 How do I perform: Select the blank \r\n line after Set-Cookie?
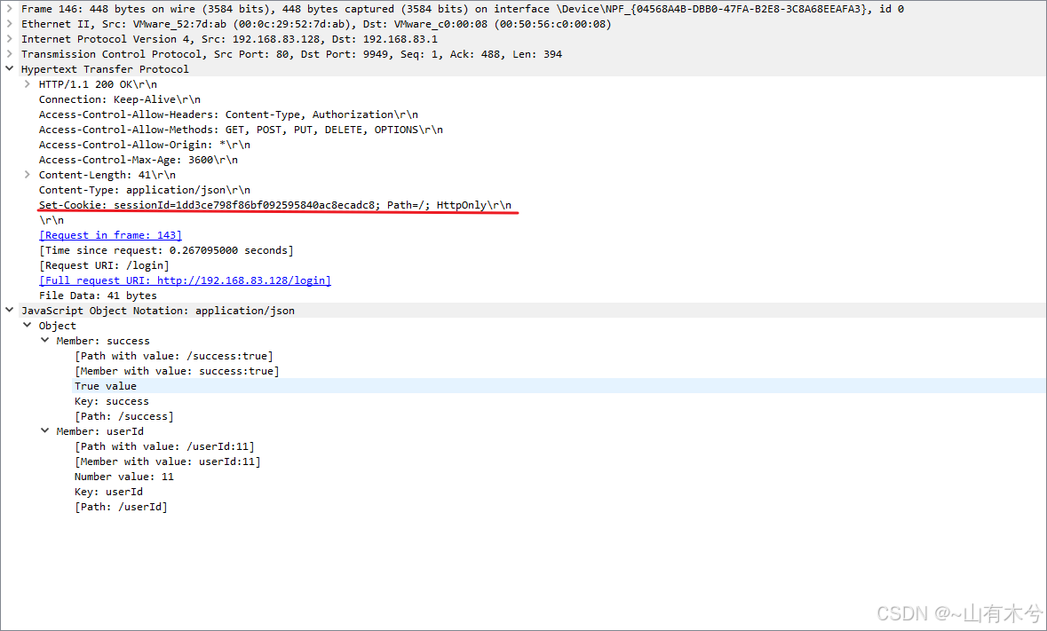tap(52, 220)
